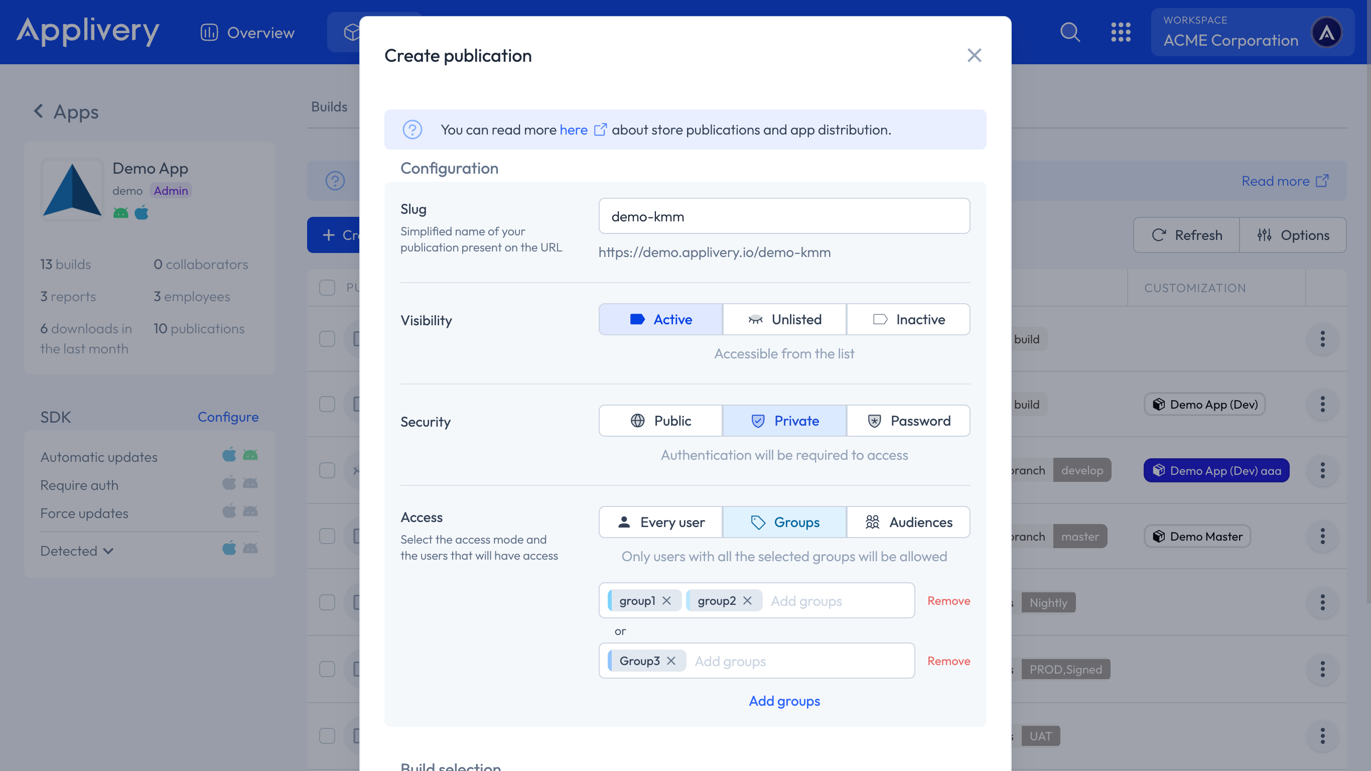
Task: Set security to Password
Action: (x=908, y=421)
